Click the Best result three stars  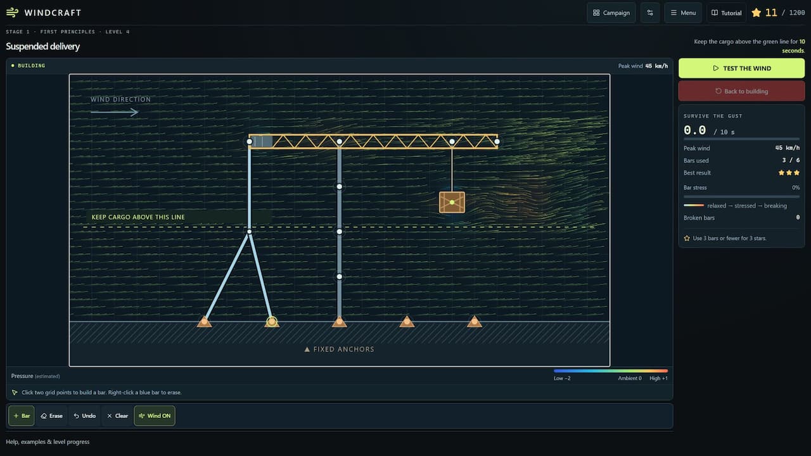point(788,172)
